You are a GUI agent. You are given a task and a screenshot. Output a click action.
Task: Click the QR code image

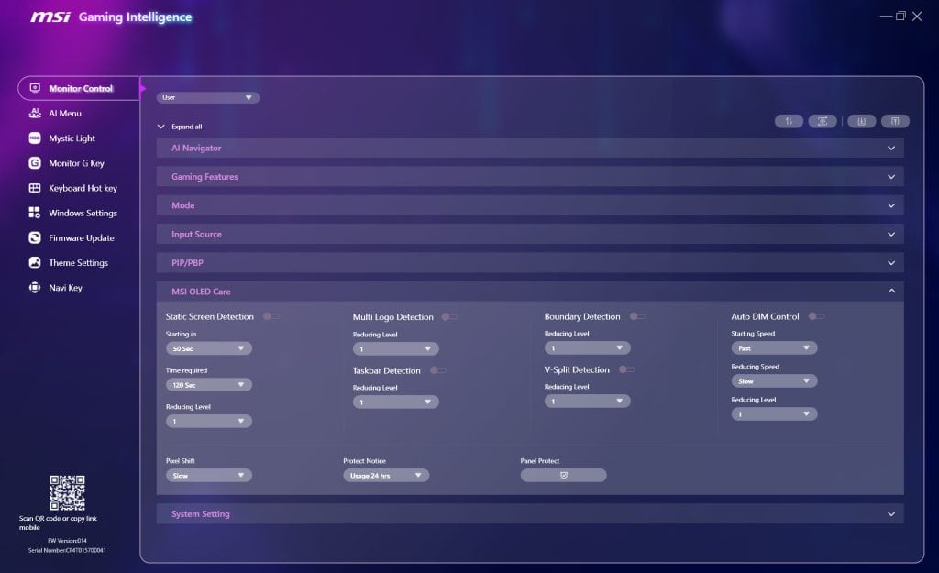click(x=67, y=493)
